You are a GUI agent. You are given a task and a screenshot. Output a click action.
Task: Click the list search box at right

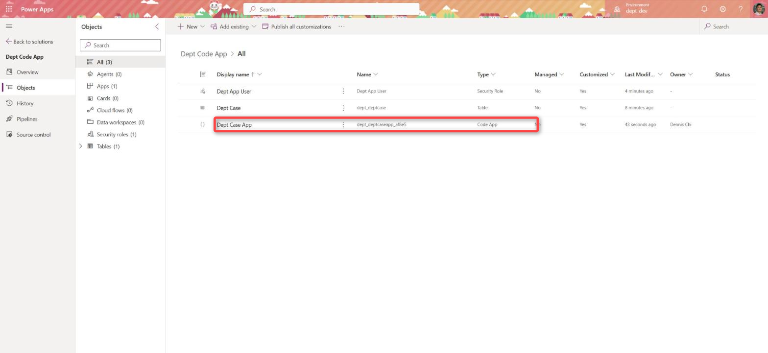click(734, 26)
